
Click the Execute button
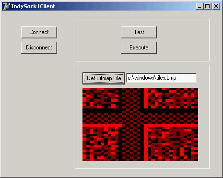(139, 47)
